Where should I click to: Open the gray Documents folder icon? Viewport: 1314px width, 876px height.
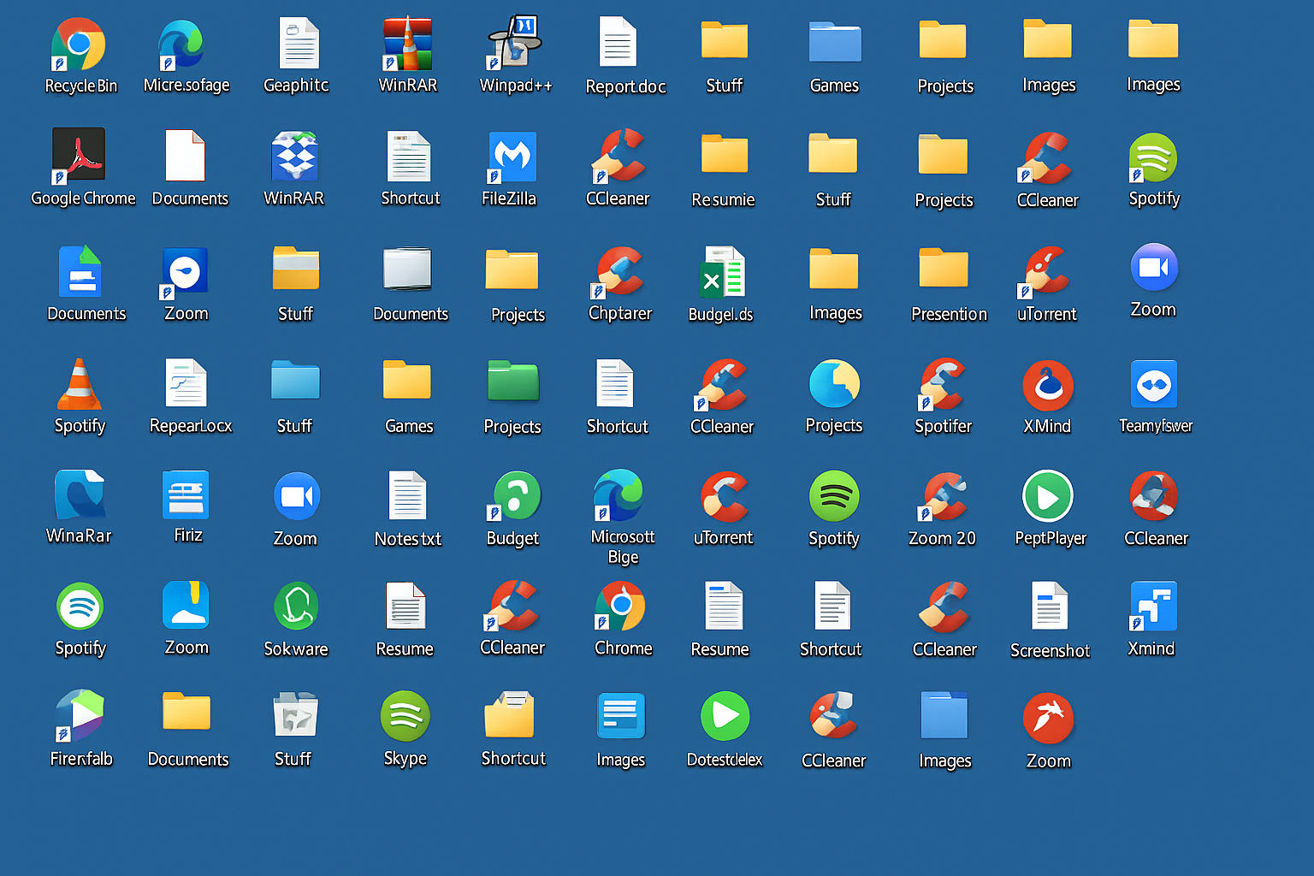click(x=407, y=269)
